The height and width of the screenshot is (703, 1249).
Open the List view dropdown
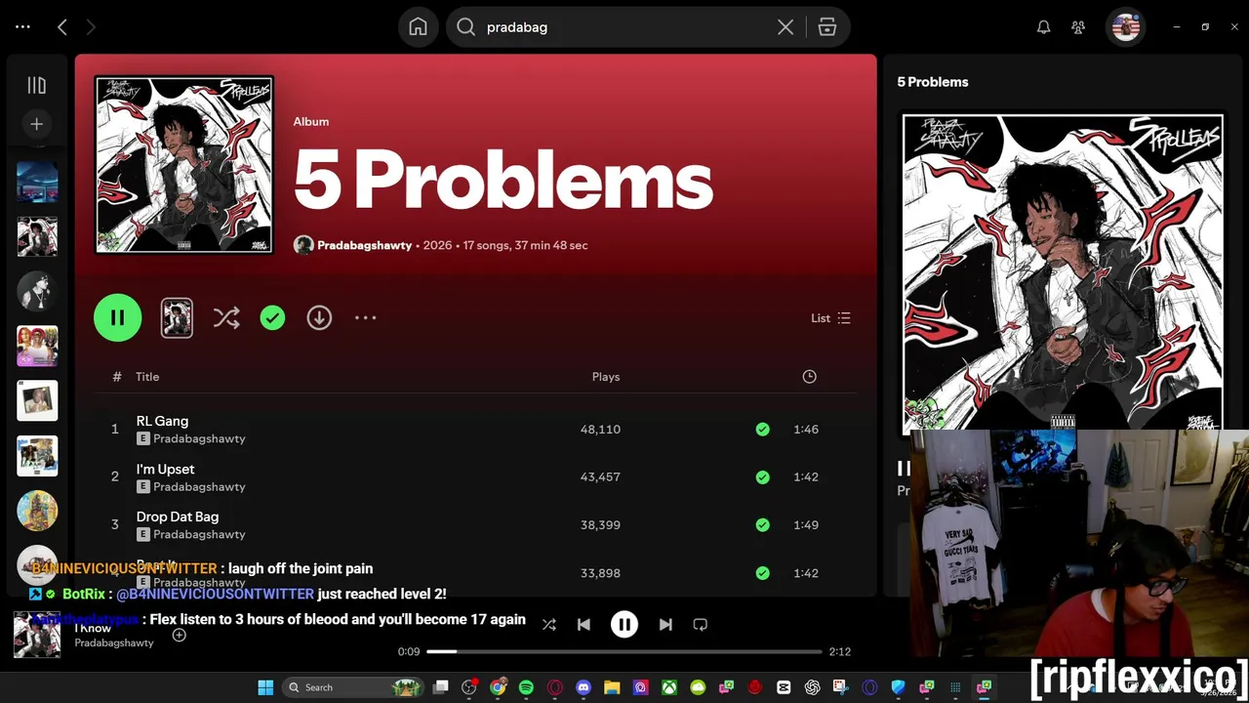click(x=830, y=318)
